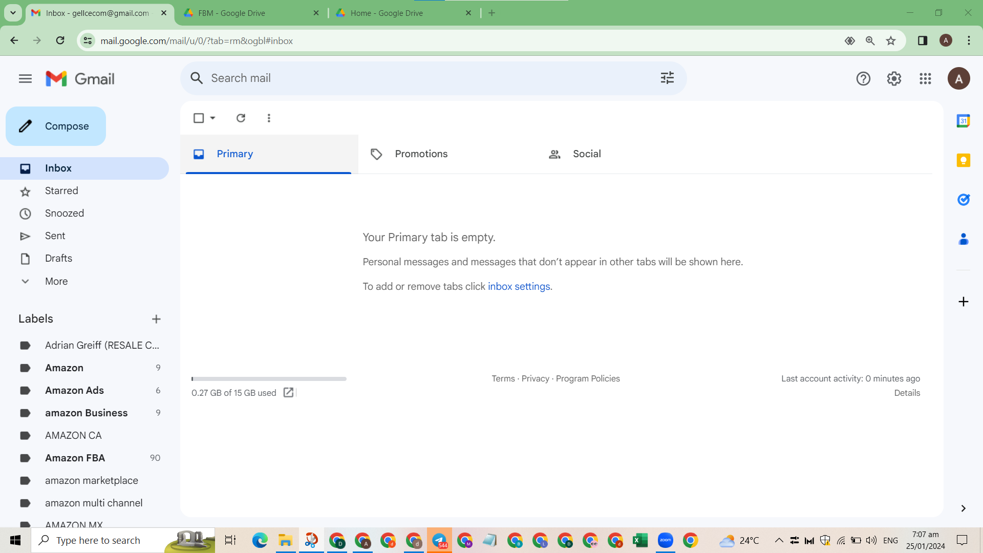Switch to Social tab

tap(625, 154)
